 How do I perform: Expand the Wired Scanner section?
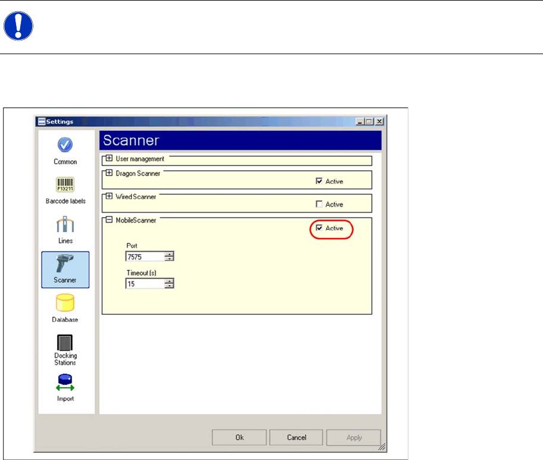point(109,196)
